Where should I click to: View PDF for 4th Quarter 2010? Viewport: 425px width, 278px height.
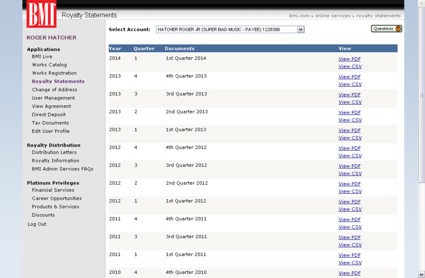click(350, 273)
